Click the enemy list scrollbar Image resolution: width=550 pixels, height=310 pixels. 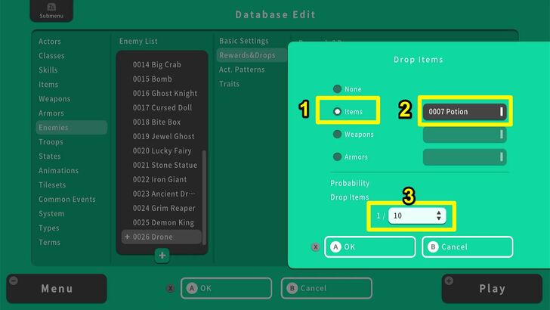pyautogui.click(x=204, y=197)
